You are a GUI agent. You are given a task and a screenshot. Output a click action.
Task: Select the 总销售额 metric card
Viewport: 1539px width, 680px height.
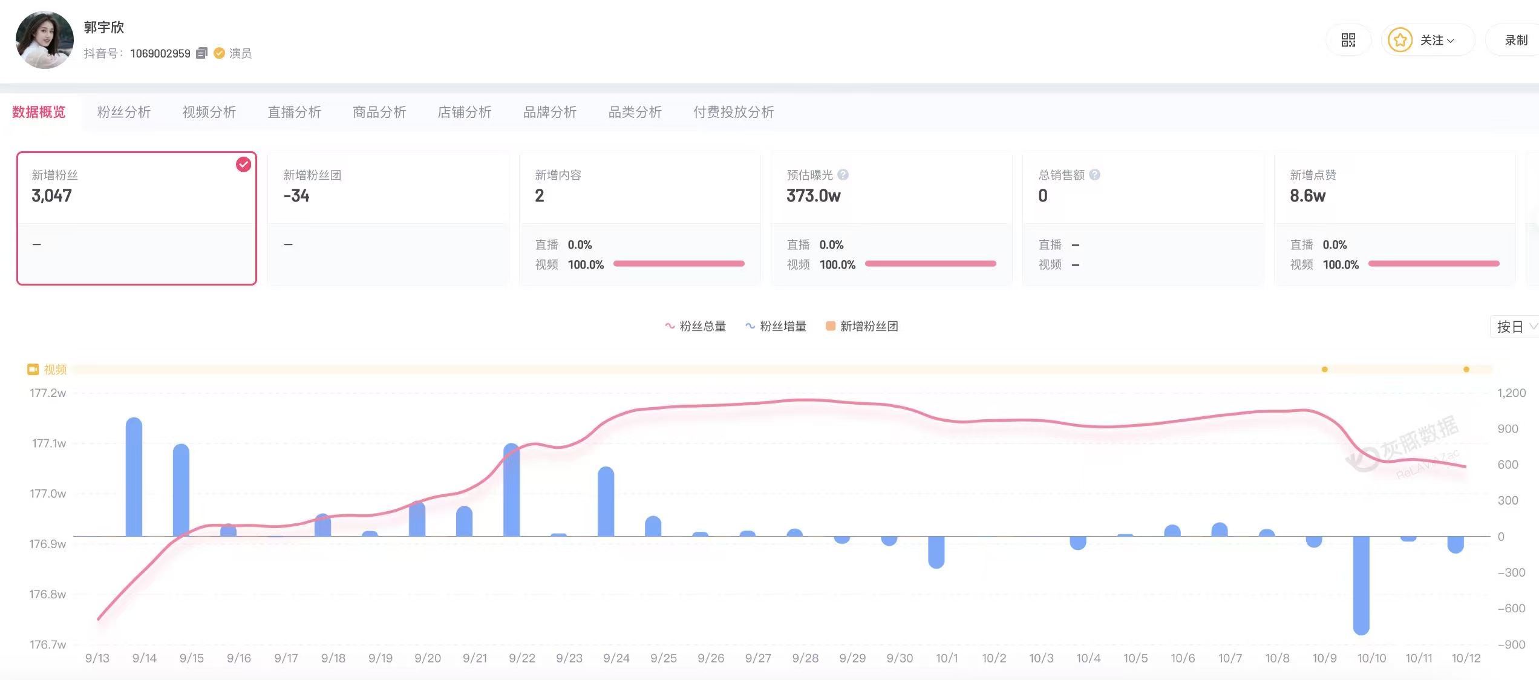coord(1143,218)
